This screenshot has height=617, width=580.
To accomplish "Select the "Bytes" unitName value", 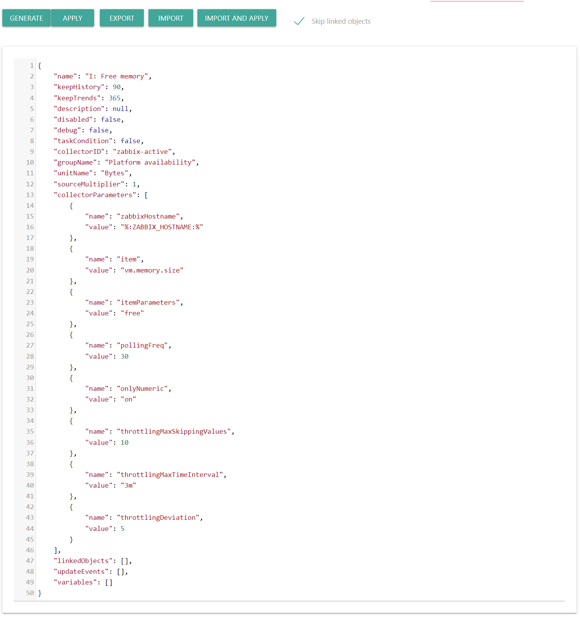I will [114, 173].
